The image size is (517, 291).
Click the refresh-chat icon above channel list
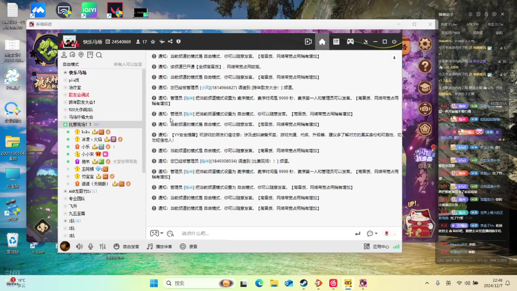point(73,55)
